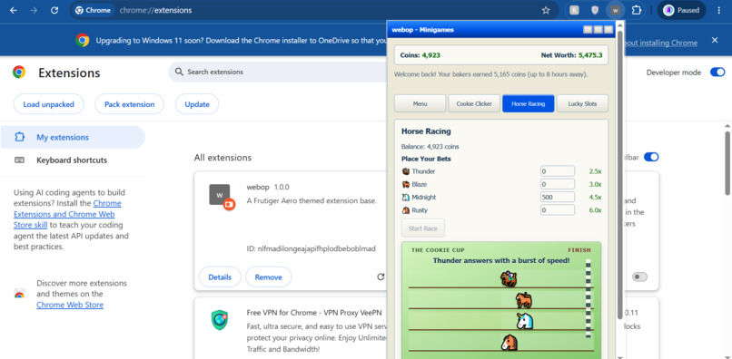Click the installing Chrome link in the banner
The width and height of the screenshot is (732, 359).
point(661,43)
